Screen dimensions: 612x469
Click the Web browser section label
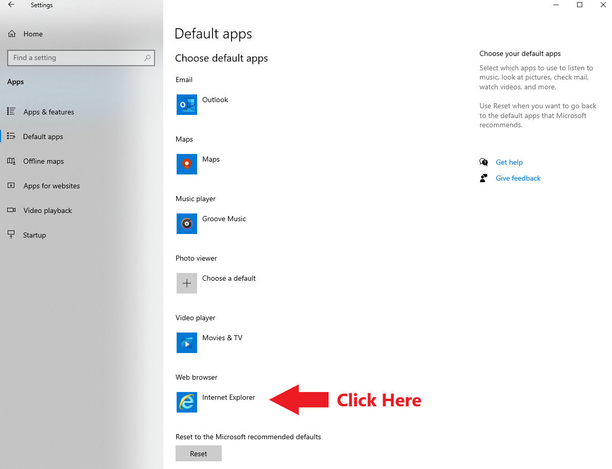click(196, 377)
